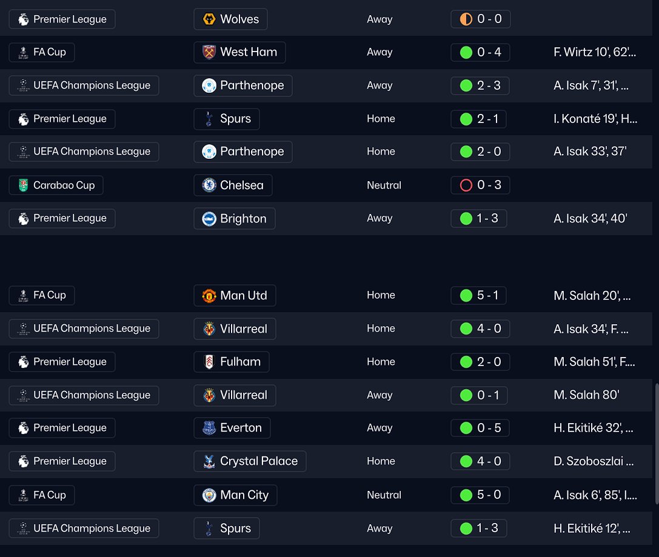Viewport: 659px width, 557px height.
Task: Select the Carabao Cup competition tag
Action: pyautogui.click(x=56, y=185)
